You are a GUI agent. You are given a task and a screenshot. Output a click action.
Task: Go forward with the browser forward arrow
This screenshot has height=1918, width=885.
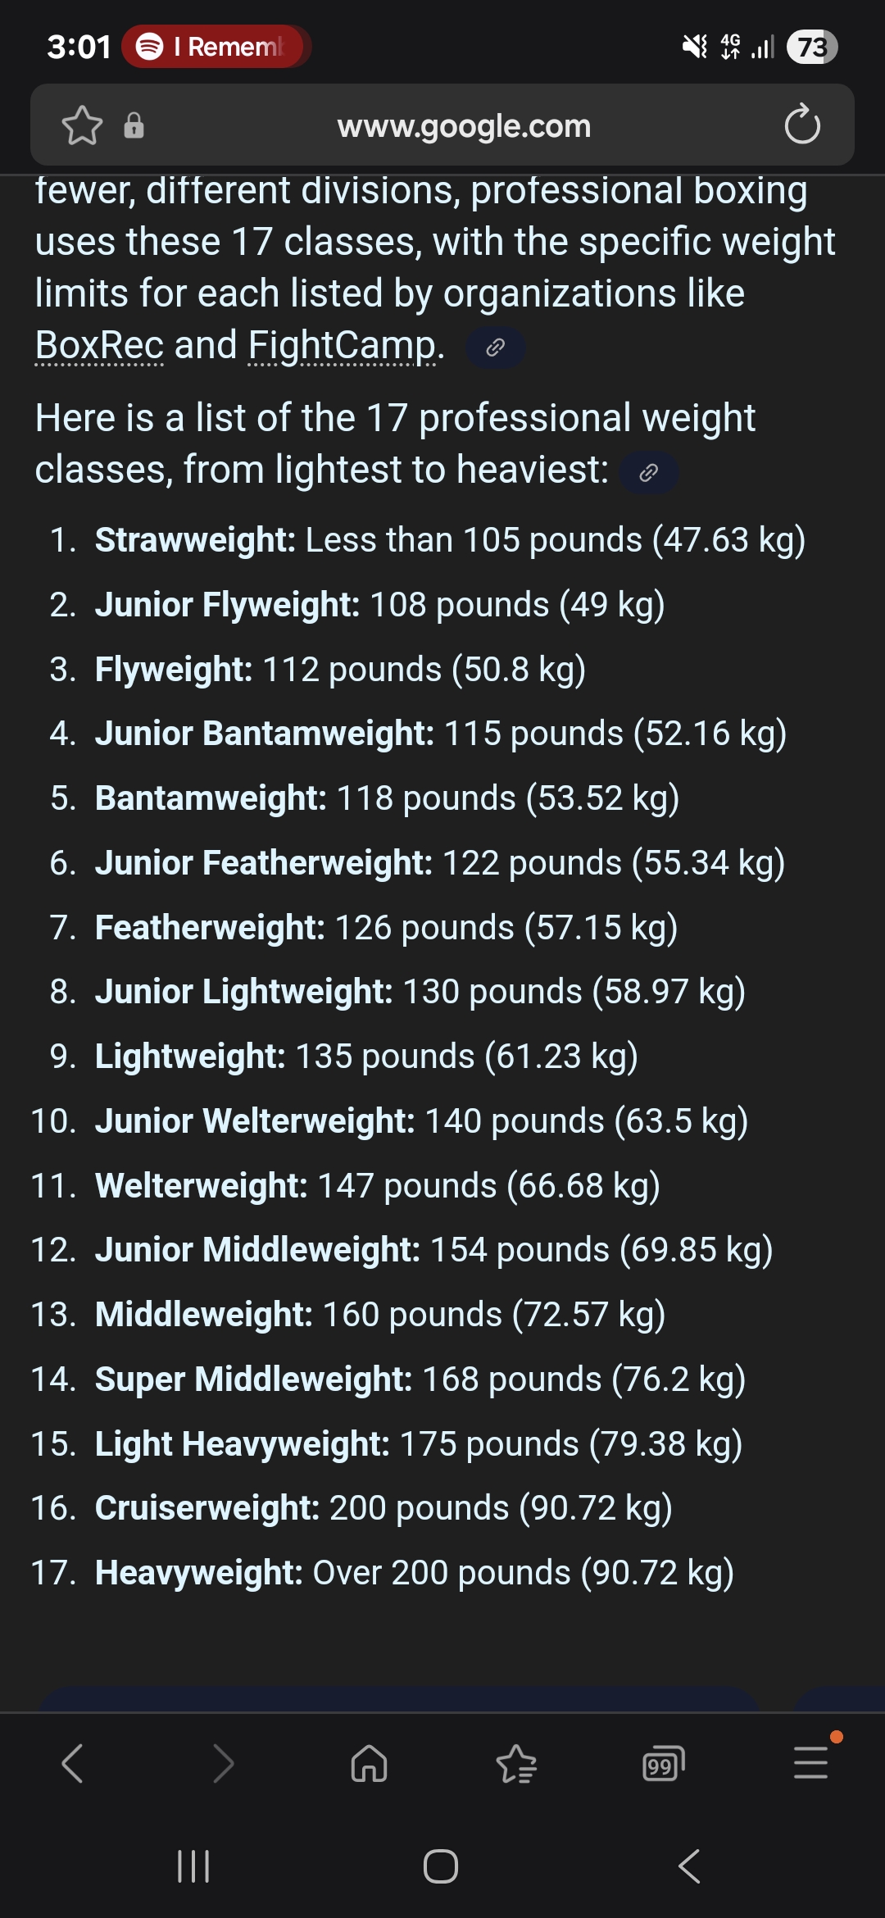(222, 1763)
